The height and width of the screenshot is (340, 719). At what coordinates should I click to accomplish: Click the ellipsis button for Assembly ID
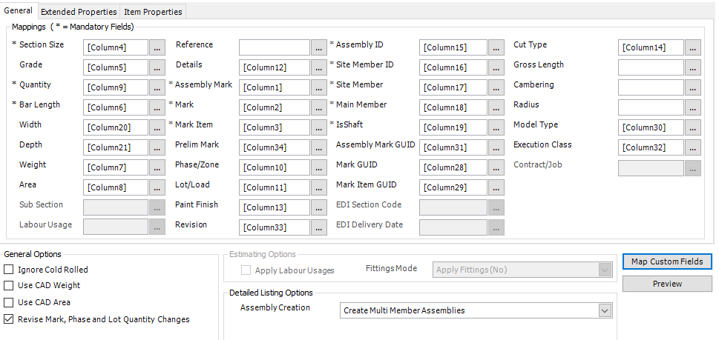[496, 47]
